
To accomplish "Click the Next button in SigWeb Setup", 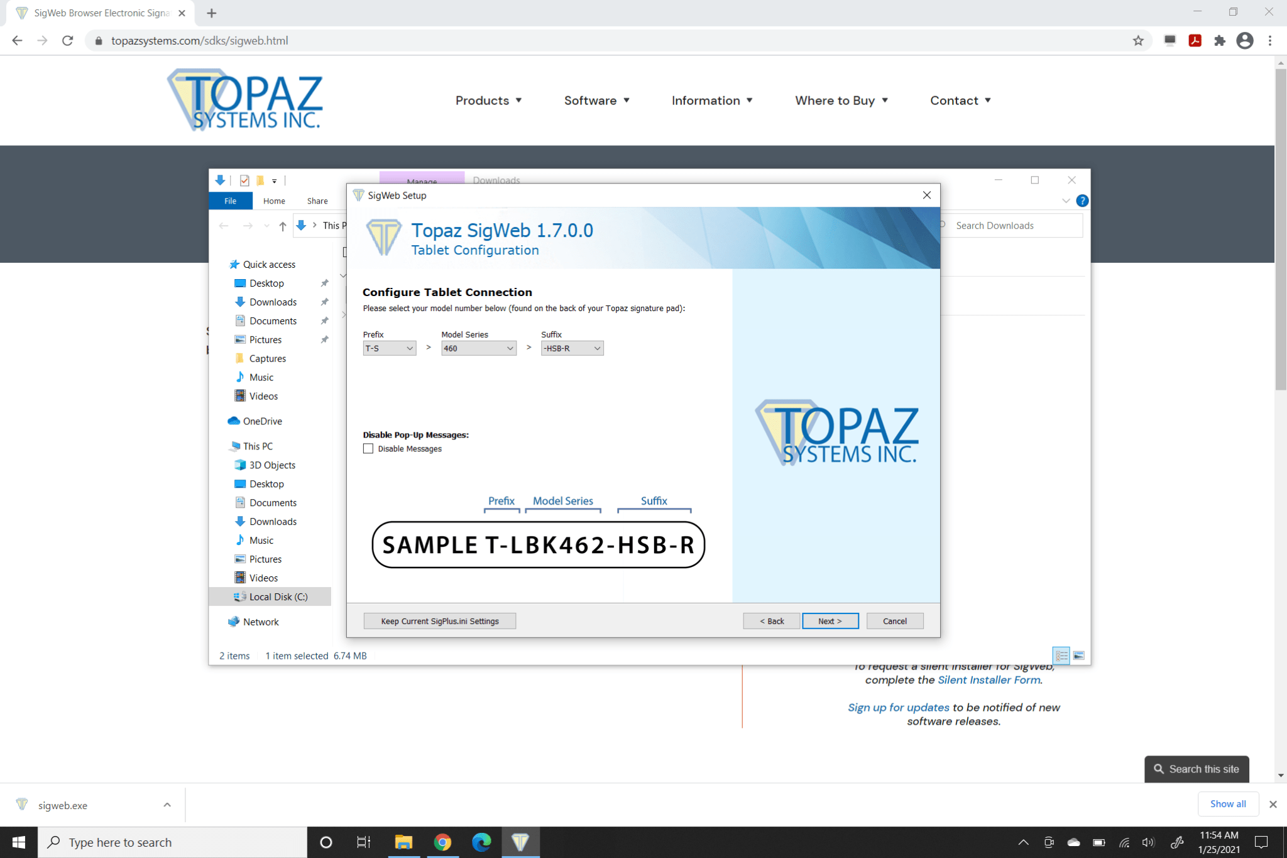I will (x=830, y=621).
